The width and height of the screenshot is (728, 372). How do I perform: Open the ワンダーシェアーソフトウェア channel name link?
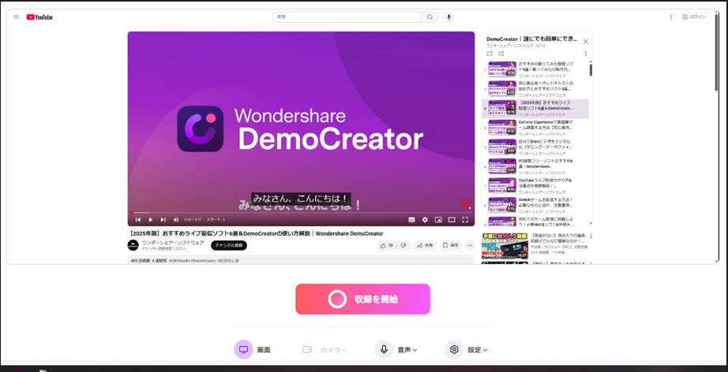(173, 242)
